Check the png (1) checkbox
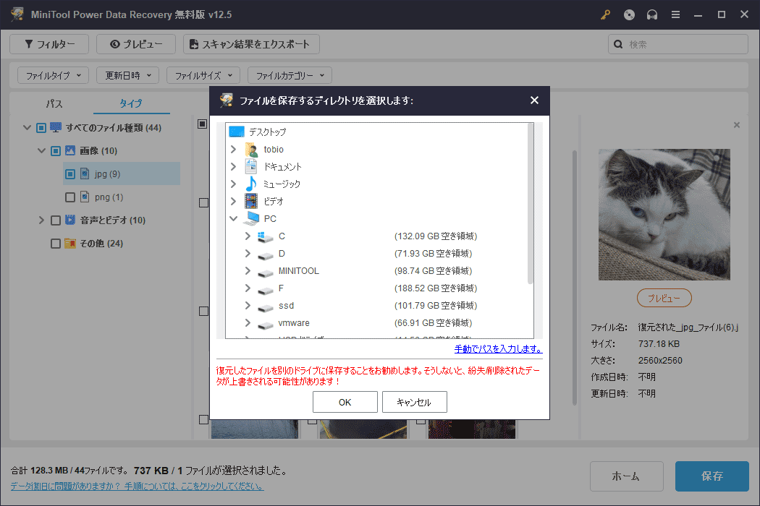 pyautogui.click(x=70, y=197)
